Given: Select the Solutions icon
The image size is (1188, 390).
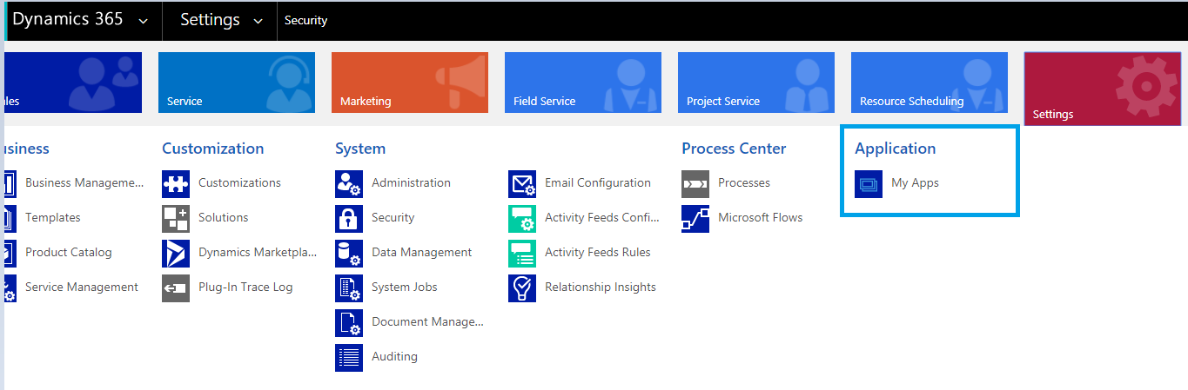Looking at the screenshot, I should [176, 218].
